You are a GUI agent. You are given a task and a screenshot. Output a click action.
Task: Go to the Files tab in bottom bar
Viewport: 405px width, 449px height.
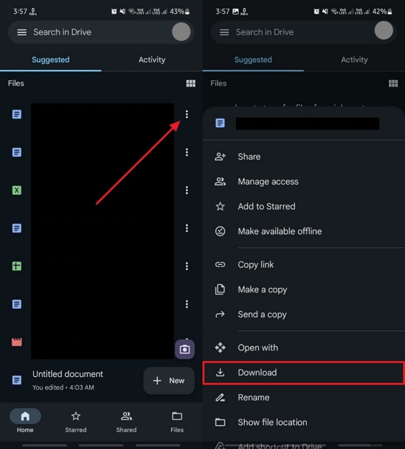pos(177,422)
